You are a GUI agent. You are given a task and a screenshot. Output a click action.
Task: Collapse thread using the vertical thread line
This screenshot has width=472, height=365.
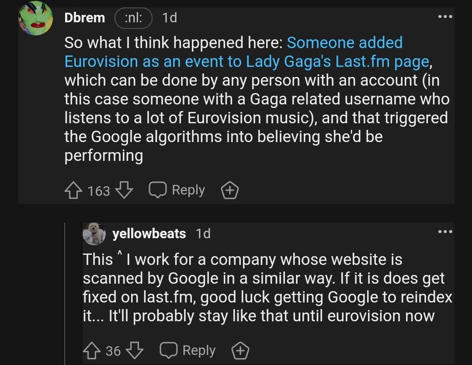65,294
